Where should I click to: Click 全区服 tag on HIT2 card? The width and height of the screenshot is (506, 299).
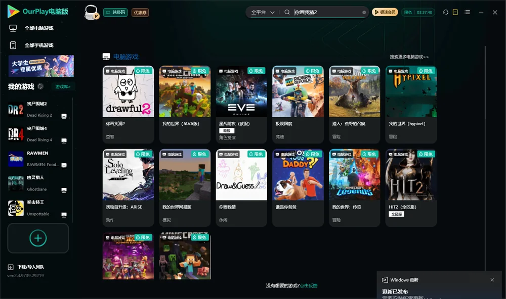(396, 214)
